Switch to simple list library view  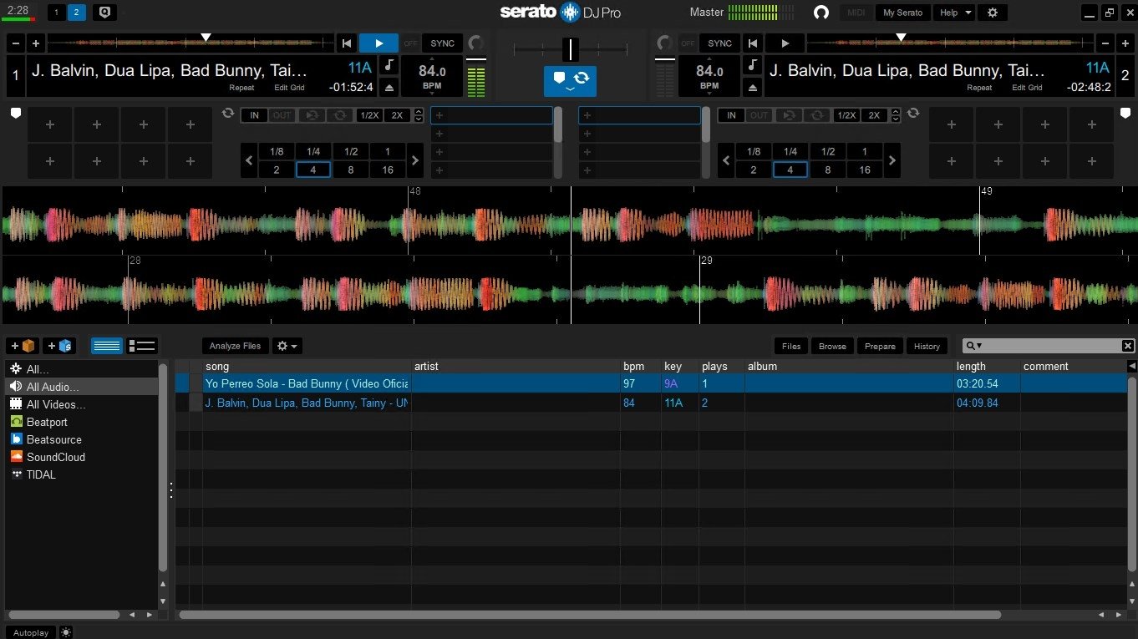coord(106,346)
